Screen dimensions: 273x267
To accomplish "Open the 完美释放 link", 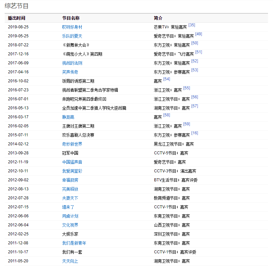I will 70,189.
